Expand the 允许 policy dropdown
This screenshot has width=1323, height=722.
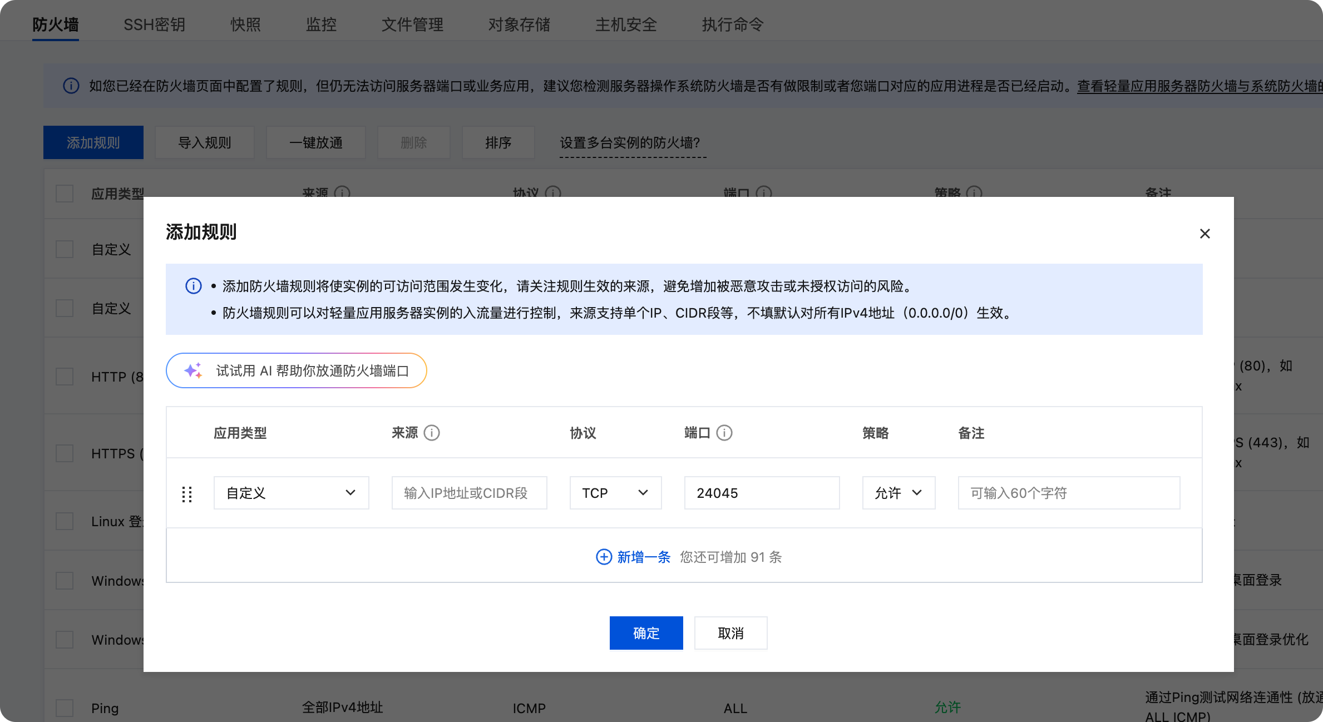[x=899, y=493]
